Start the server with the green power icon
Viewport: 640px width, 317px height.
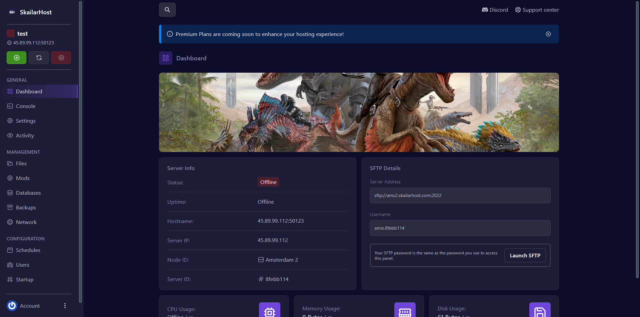point(16,57)
